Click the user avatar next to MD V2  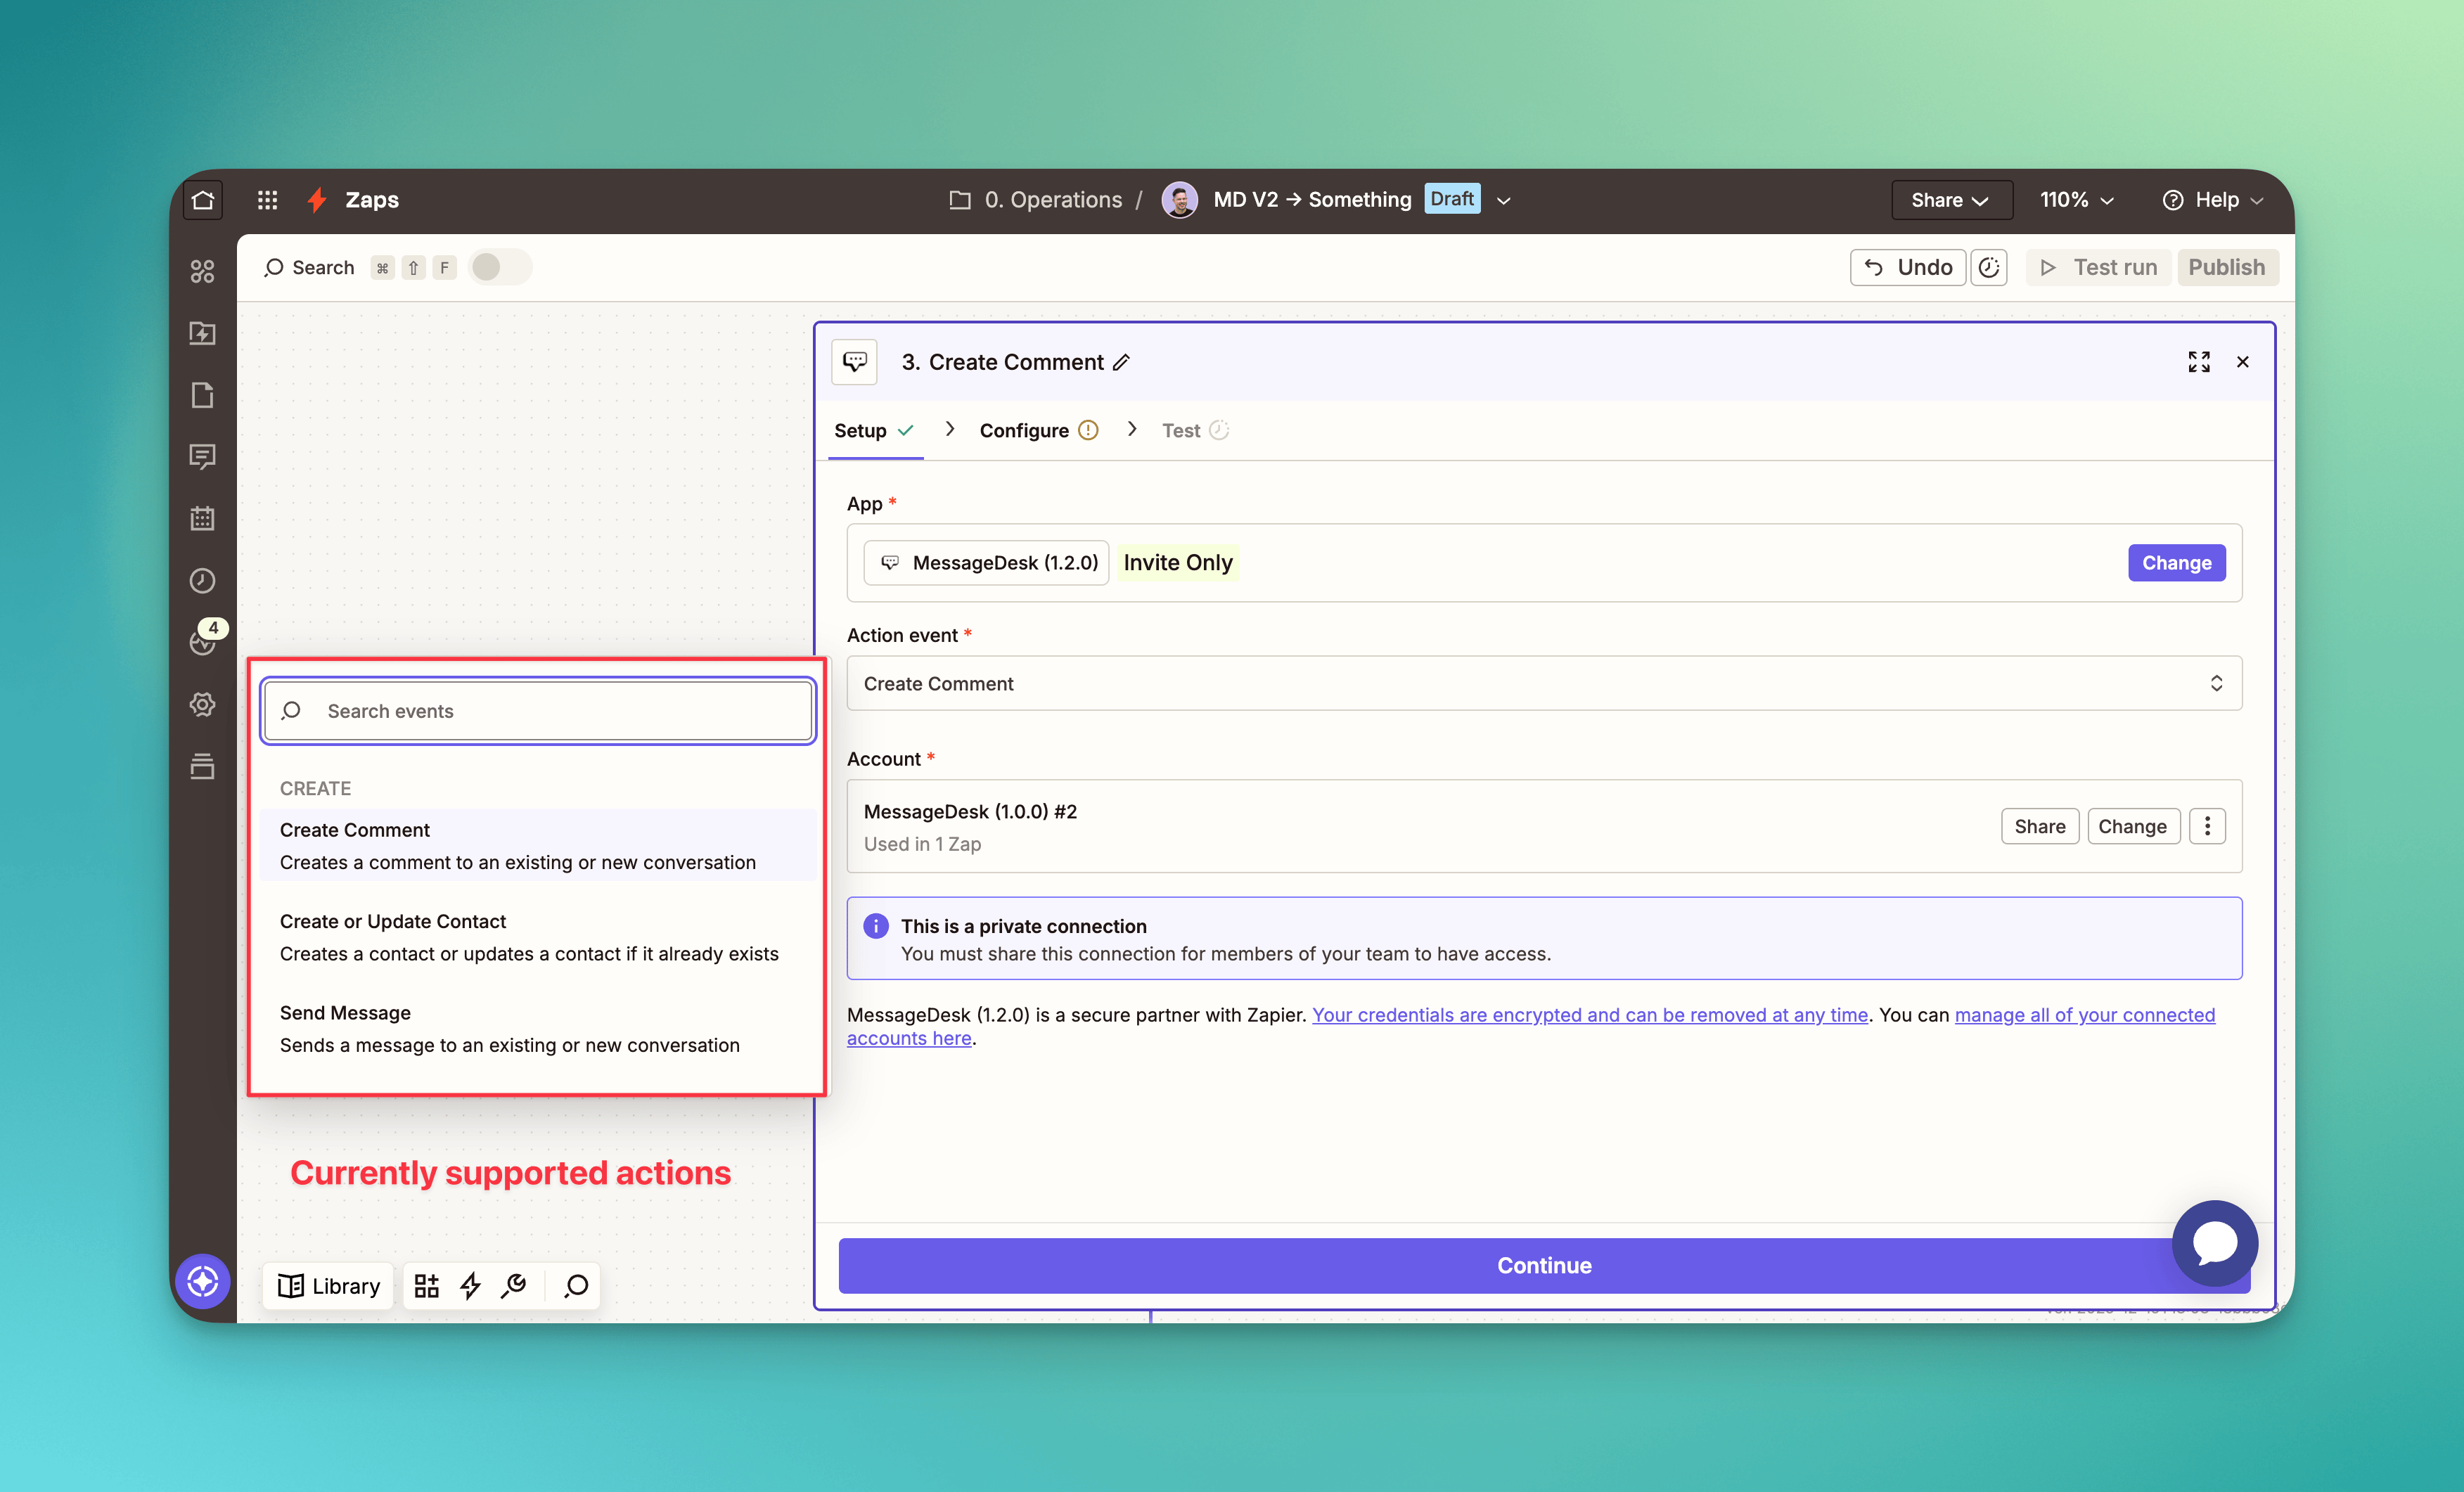pyautogui.click(x=1180, y=200)
